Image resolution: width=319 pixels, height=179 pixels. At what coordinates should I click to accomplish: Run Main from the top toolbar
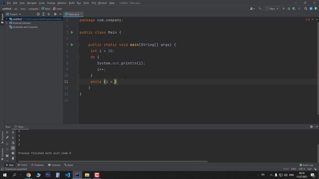coord(284,9)
